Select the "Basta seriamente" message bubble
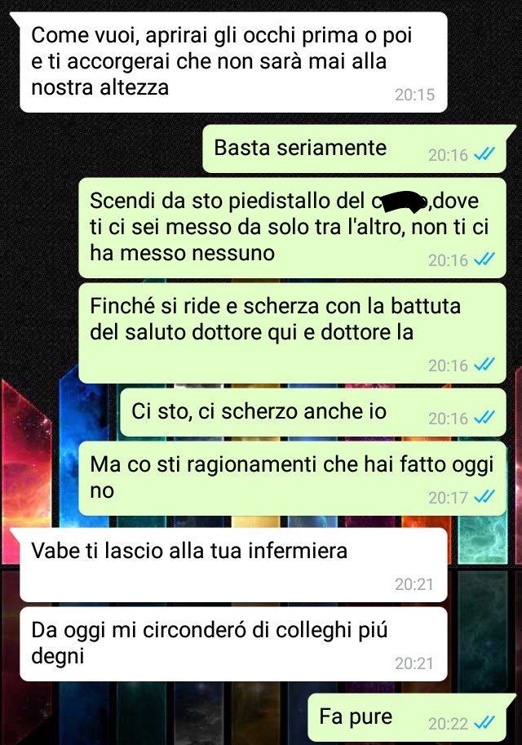 [354, 149]
